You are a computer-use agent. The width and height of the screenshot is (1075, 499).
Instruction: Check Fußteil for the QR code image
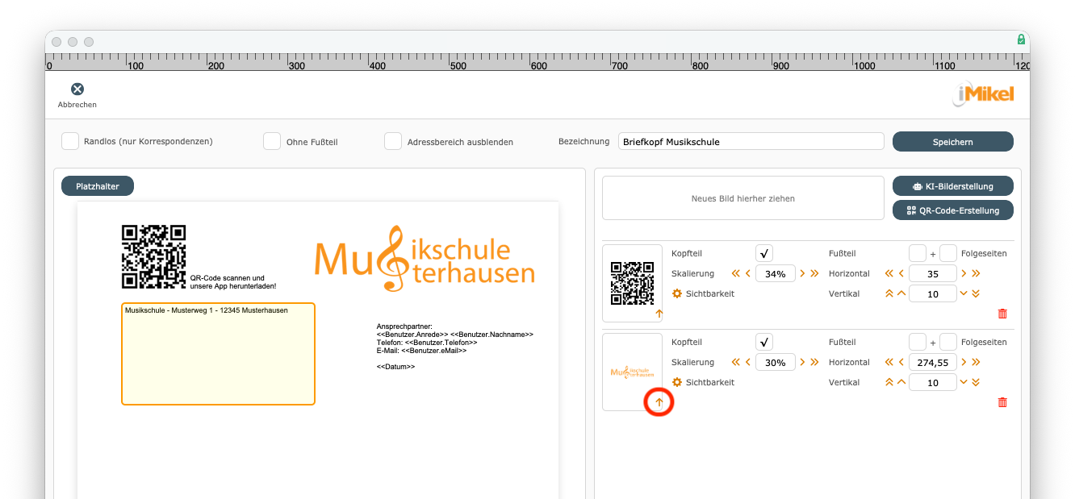(918, 253)
